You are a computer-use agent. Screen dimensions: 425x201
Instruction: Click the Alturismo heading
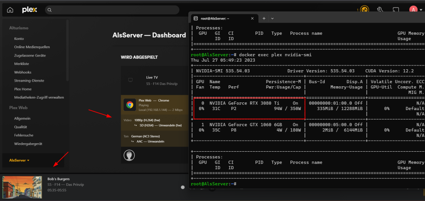19,28
